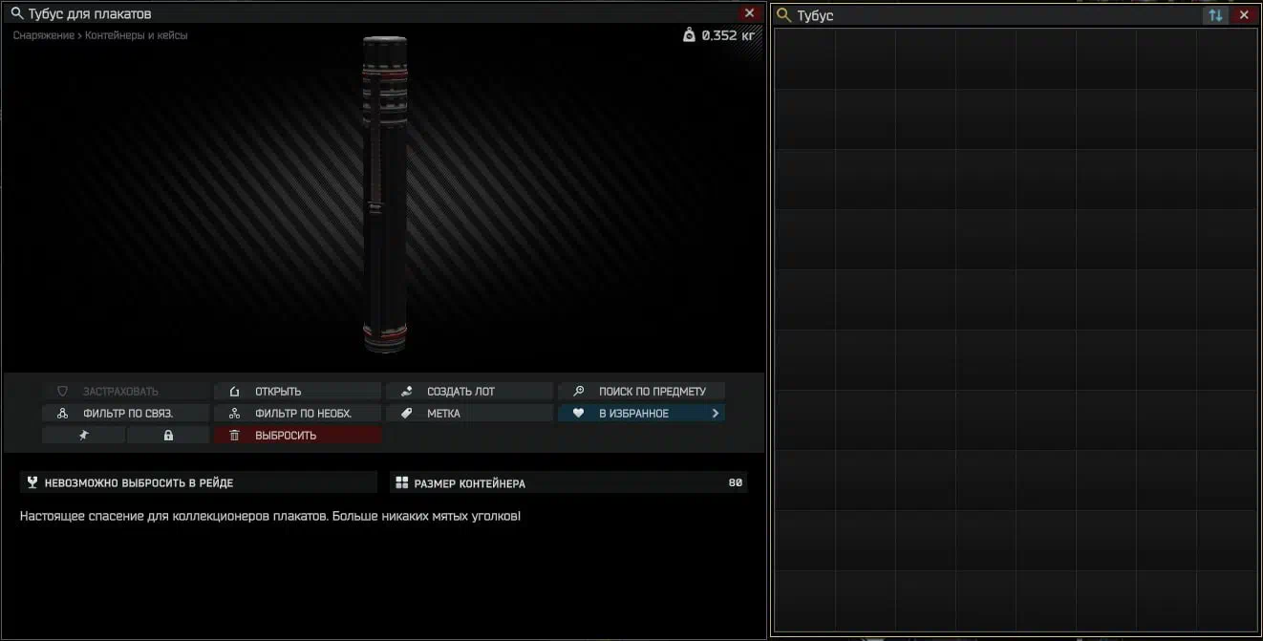The width and height of the screenshot is (1263, 641).
Task: Click the СОЗДАТЬ ЛОТ button
Action: coord(469,391)
